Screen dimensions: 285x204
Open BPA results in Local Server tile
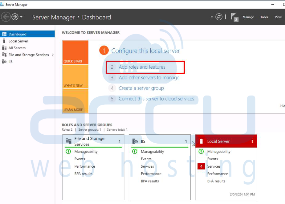pyautogui.click(x=216, y=181)
